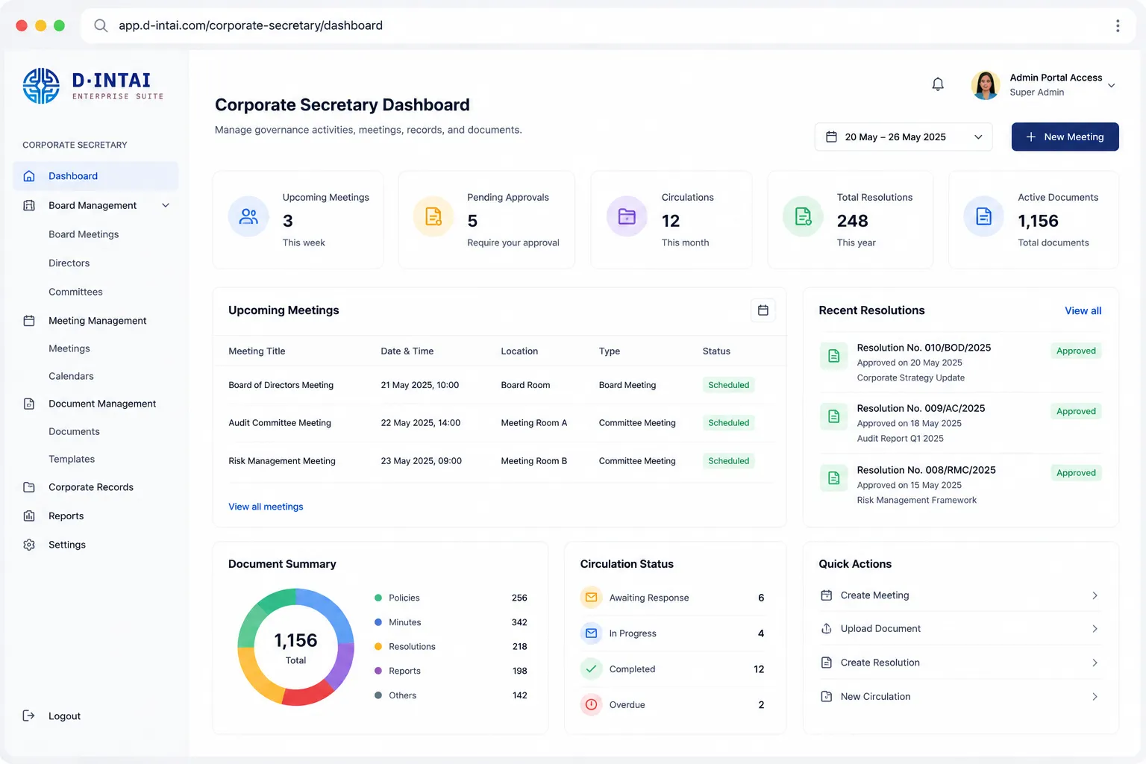1146x764 pixels.
Task: Open calendar icon in Upcoming Meetings panel
Action: coord(763,310)
